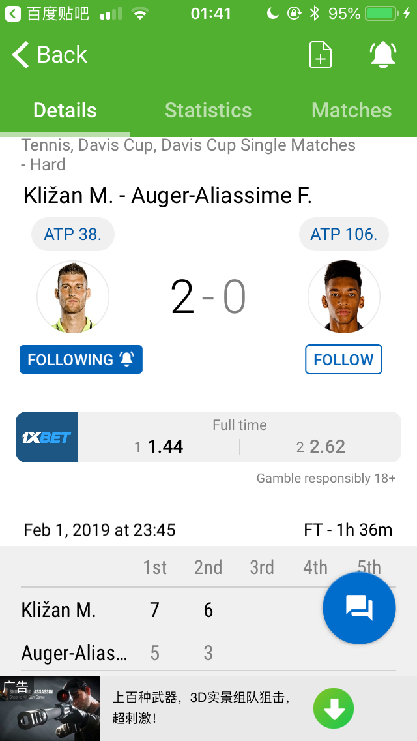Image resolution: width=417 pixels, height=741 pixels.
Task: Tap the 1.44 odds for player 1
Action: click(x=165, y=446)
